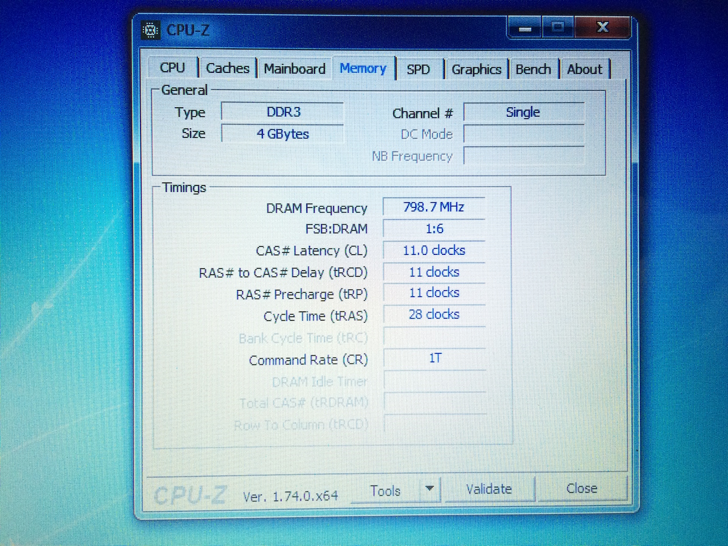This screenshot has width=728, height=546.
Task: Open the Mainboard tab
Action: (295, 69)
